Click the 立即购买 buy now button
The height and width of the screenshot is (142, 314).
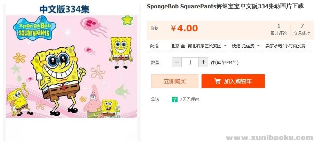click(174, 81)
